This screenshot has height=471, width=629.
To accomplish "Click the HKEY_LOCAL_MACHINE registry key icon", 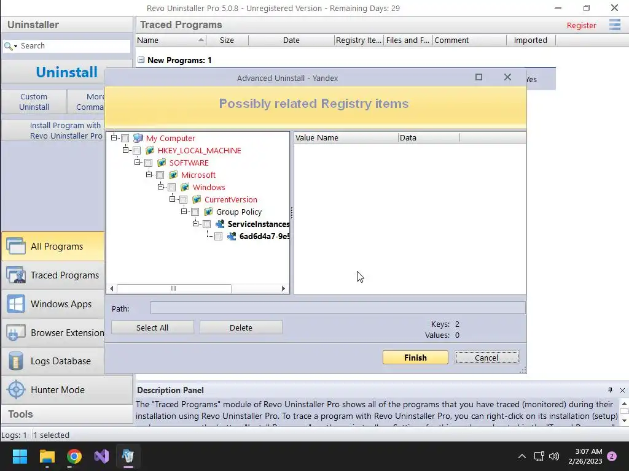I will coord(150,151).
